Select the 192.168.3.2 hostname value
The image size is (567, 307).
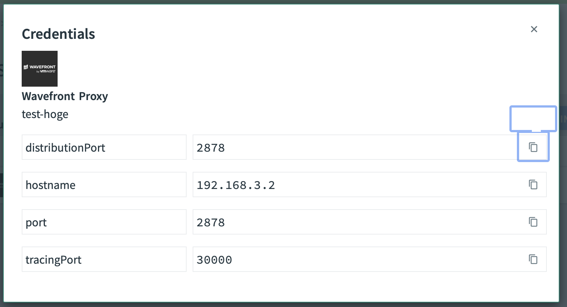point(236,185)
